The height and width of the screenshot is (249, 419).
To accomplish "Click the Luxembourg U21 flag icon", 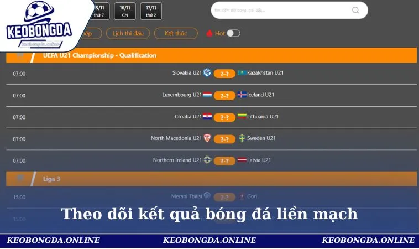I will [207, 95].
